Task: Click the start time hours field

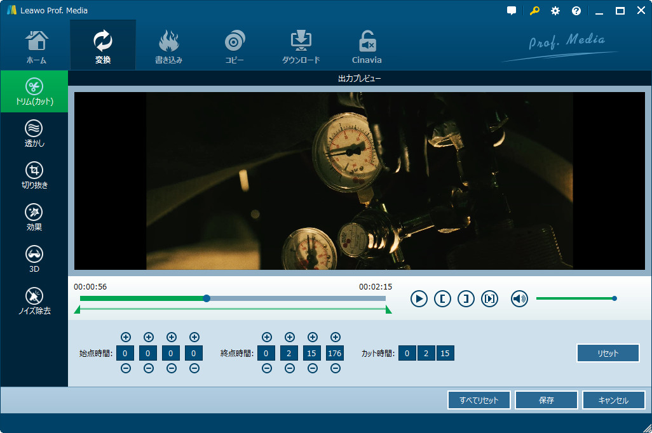Action: (126, 354)
